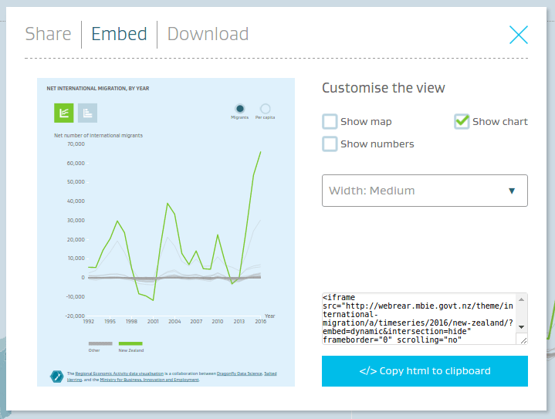The width and height of the screenshot is (555, 419).
Task: Open the Width: Medium dropdown
Action: pos(425,191)
